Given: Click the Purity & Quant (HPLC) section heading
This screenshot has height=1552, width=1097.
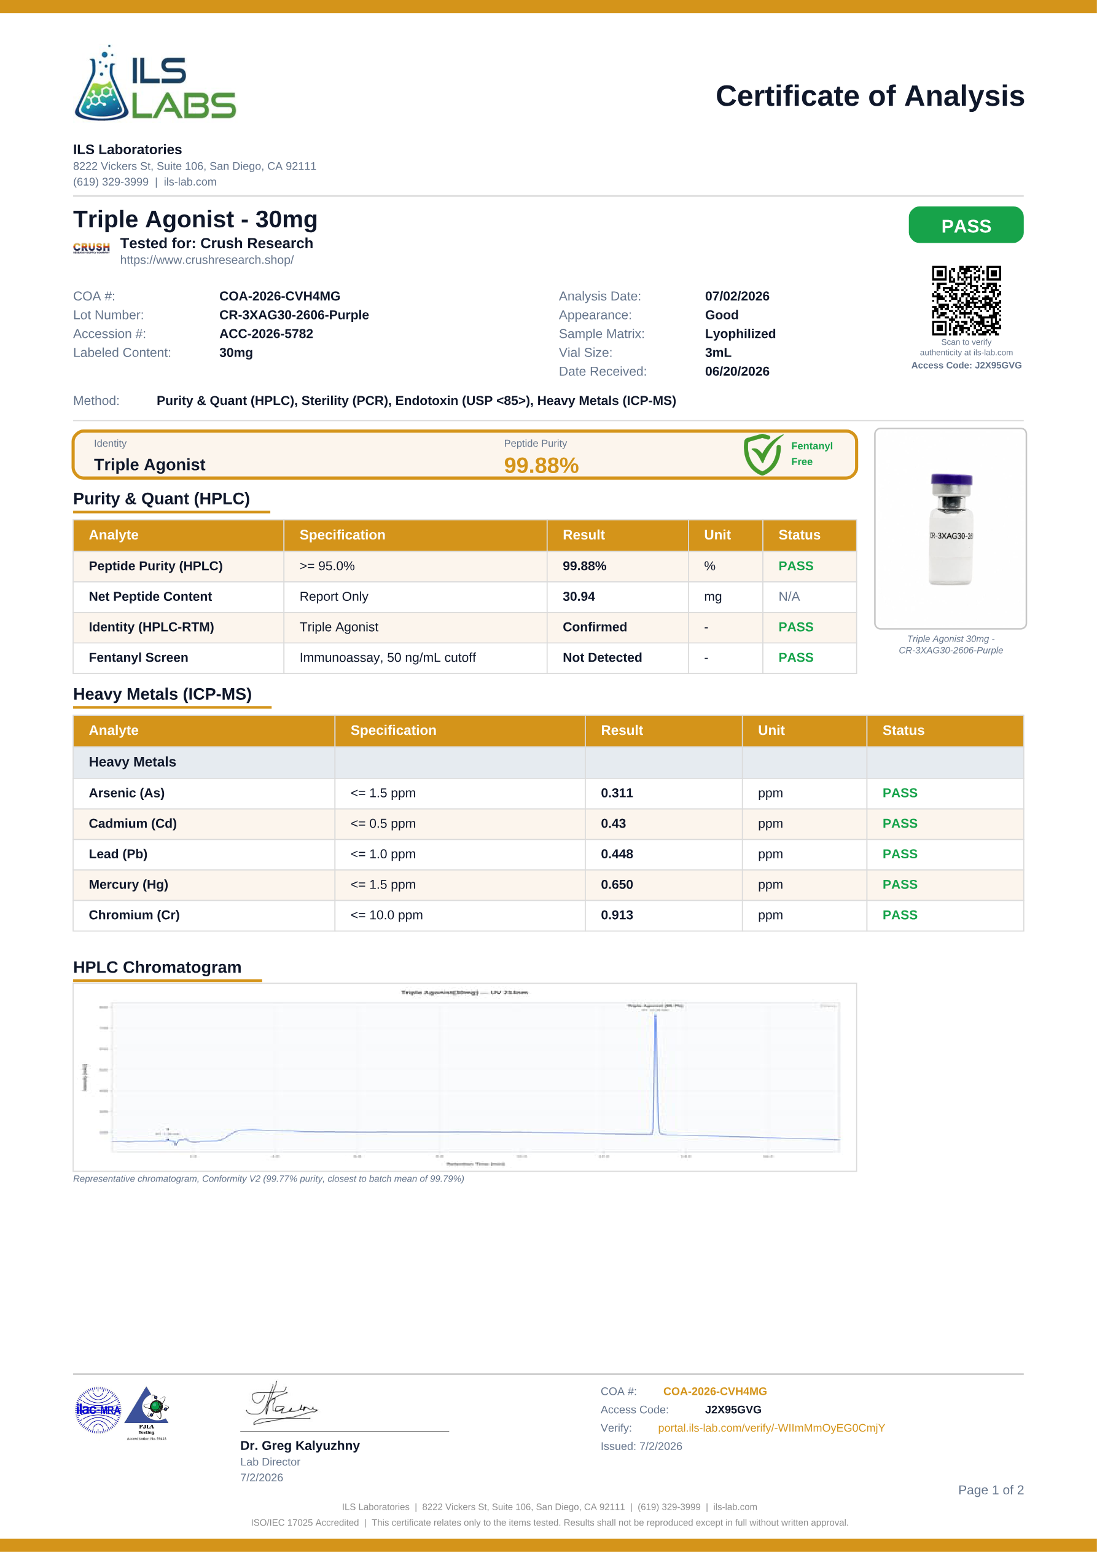Looking at the screenshot, I should [x=162, y=499].
